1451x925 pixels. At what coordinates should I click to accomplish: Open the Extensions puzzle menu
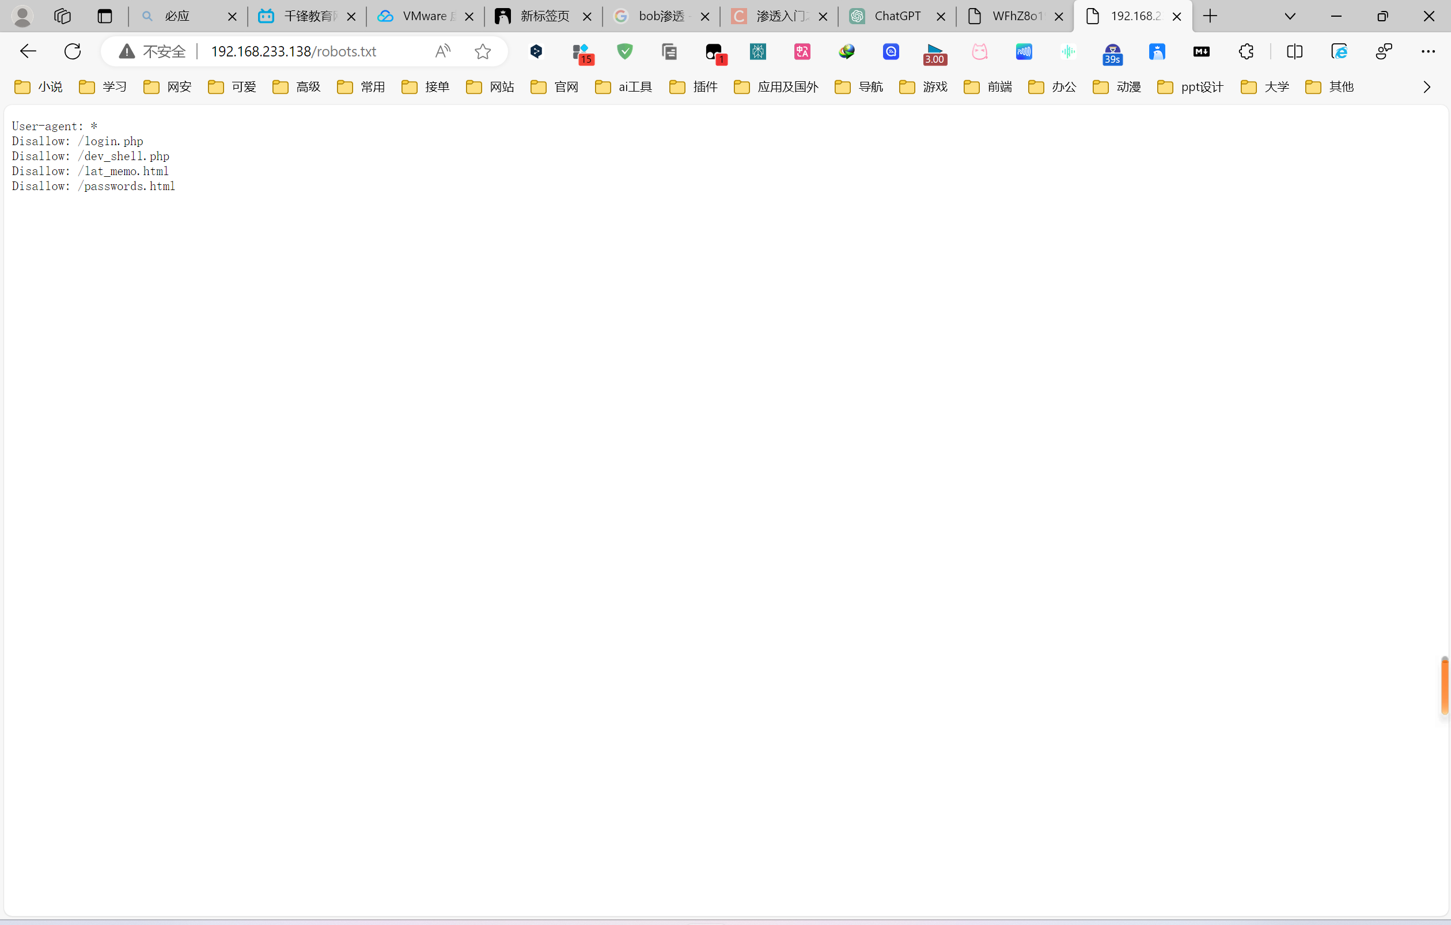pyautogui.click(x=1245, y=52)
